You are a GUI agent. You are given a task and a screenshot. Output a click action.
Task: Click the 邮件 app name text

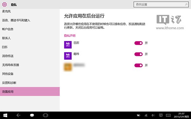76,54
